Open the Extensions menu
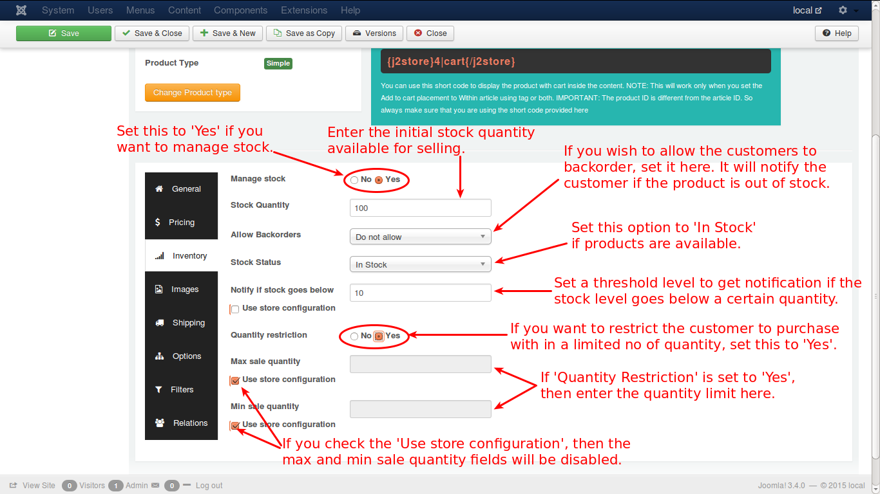 point(304,10)
